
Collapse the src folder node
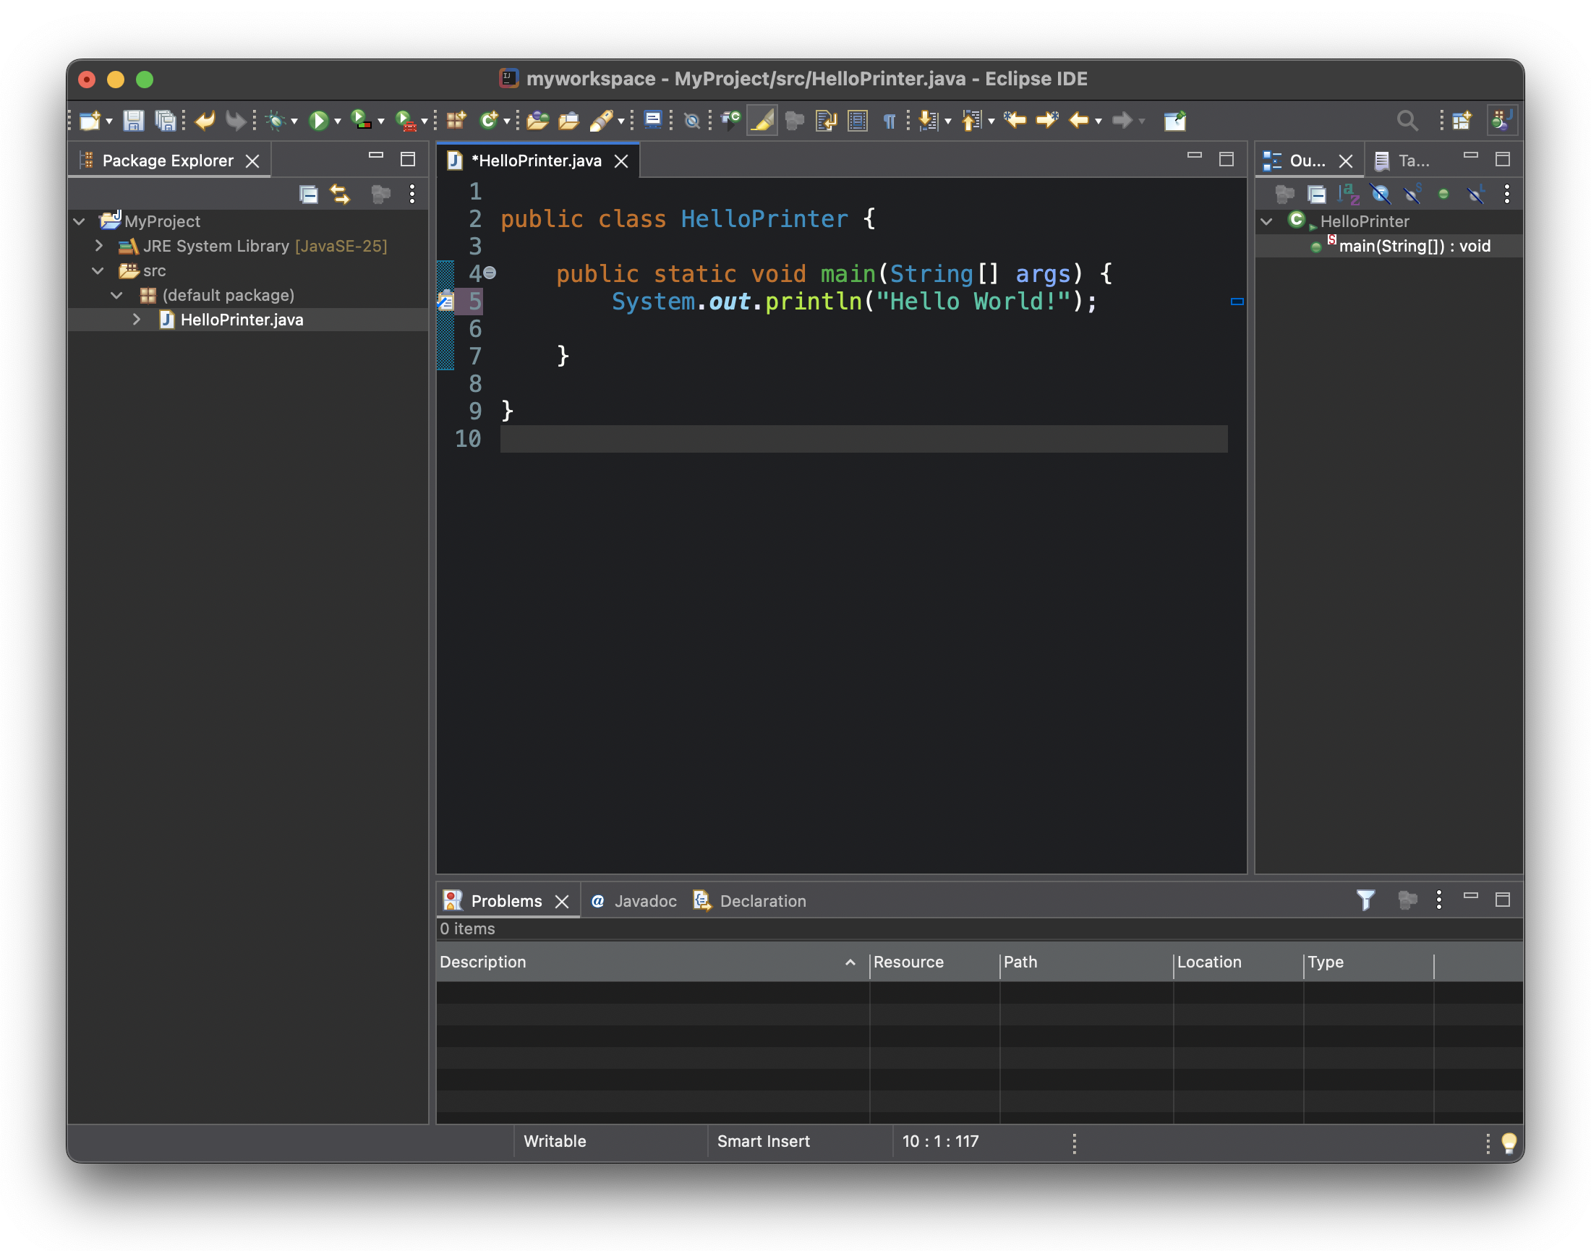(x=98, y=271)
